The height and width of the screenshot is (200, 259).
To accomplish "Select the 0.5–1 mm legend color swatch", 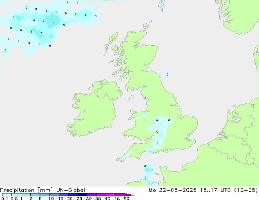I will (x=16, y=195).
